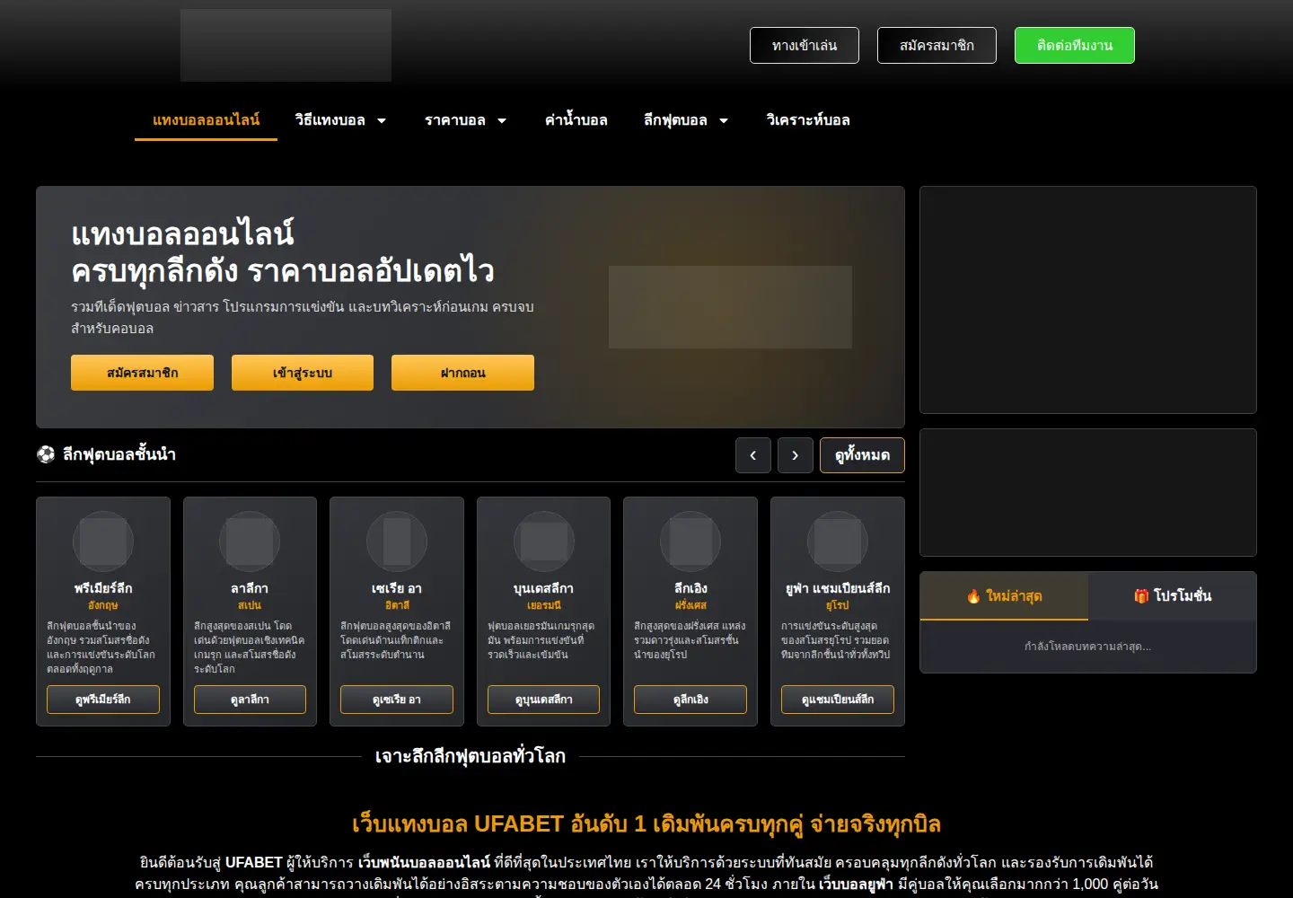Click the yellow เข้าสู่ระบบ button
Viewport: 1293px width, 898px height.
click(303, 373)
